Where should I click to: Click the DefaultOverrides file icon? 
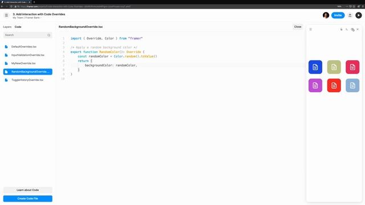6,47
